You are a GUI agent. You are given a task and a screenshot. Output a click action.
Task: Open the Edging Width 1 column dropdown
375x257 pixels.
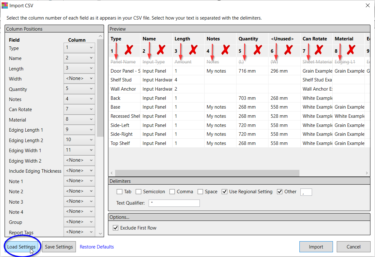point(79,150)
